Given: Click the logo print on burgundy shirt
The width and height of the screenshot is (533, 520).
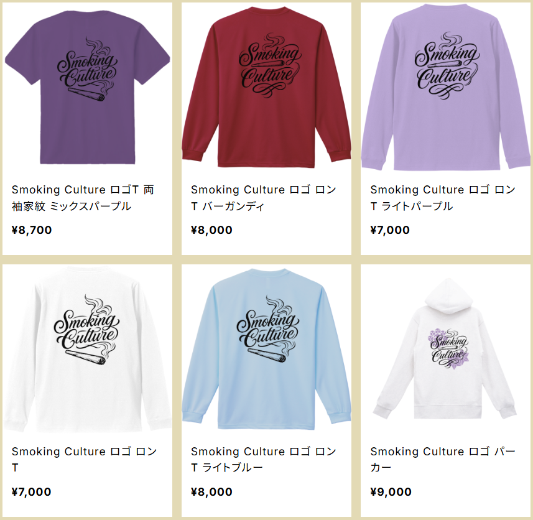Looking at the screenshot, I should click(x=269, y=65).
